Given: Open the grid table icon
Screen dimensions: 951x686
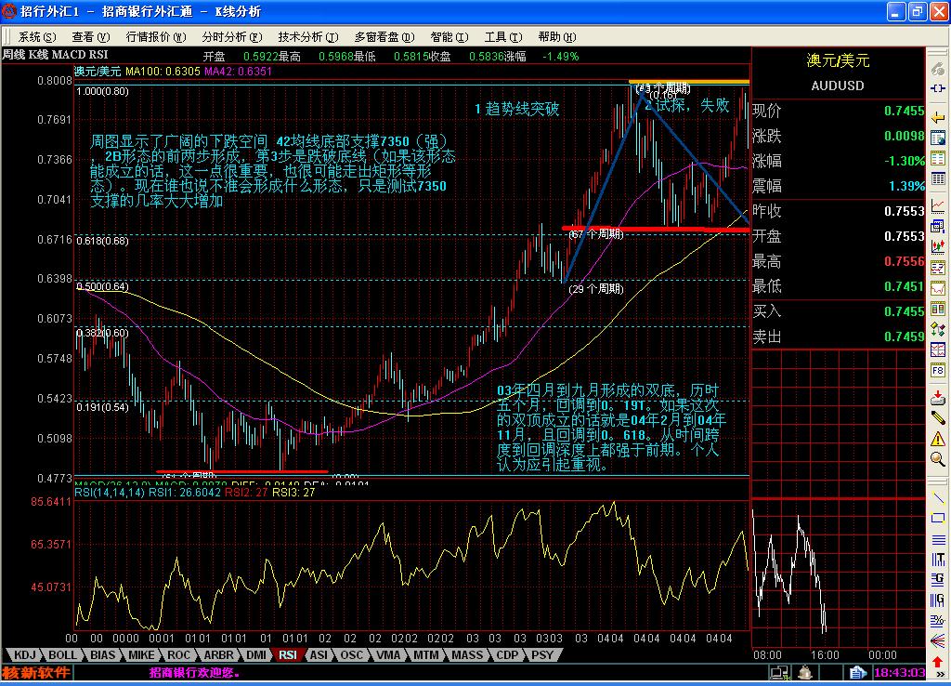Looking at the screenshot, I should pos(938,179).
